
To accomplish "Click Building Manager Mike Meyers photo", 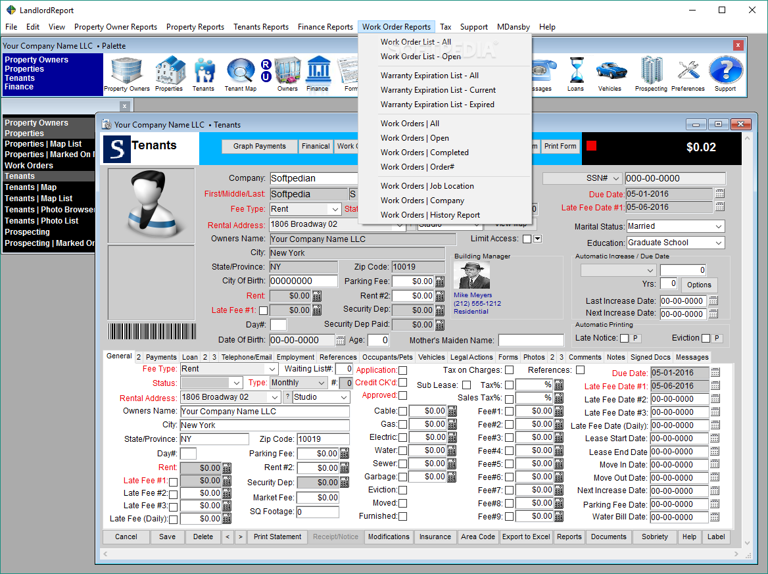I will [x=471, y=275].
